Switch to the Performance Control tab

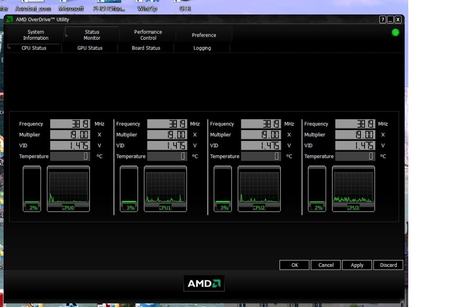point(148,35)
